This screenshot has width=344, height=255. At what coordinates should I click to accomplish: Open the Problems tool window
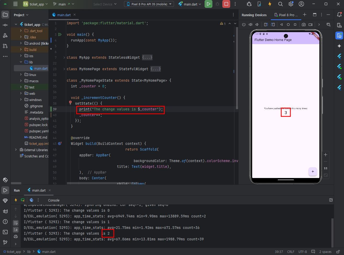point(5,222)
